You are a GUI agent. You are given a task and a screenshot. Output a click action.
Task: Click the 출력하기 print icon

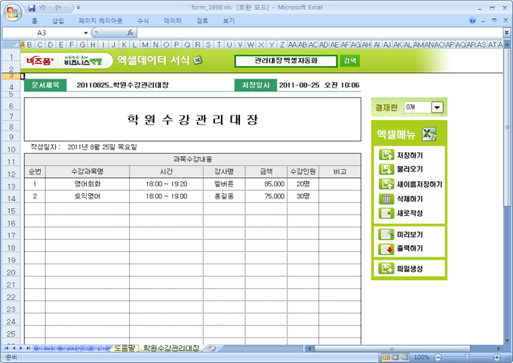[x=386, y=249]
